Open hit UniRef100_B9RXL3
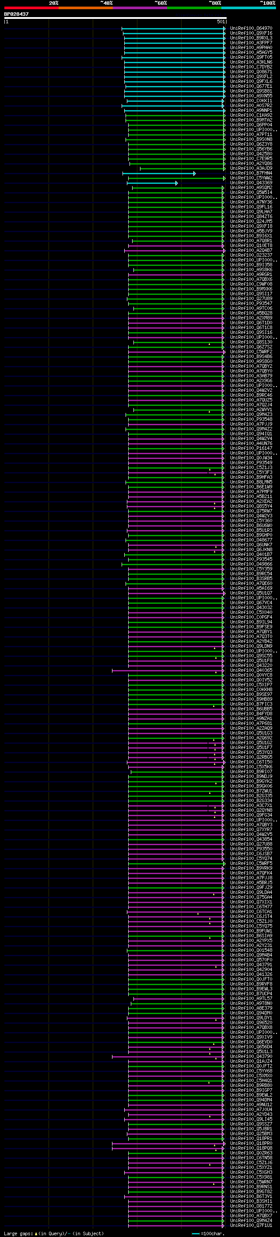The image size is (280, 1237). click(x=251, y=38)
